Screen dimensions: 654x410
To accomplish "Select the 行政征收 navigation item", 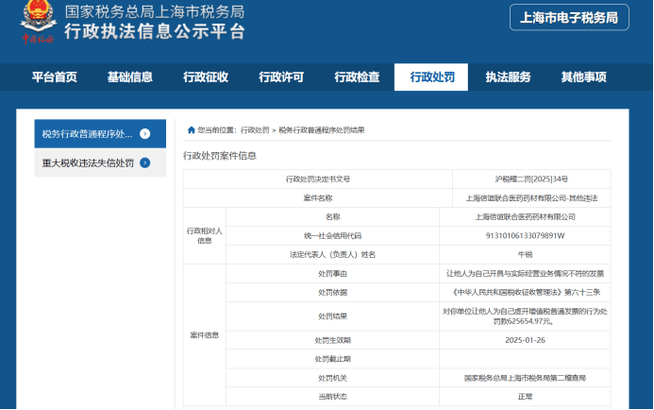I will click(206, 77).
